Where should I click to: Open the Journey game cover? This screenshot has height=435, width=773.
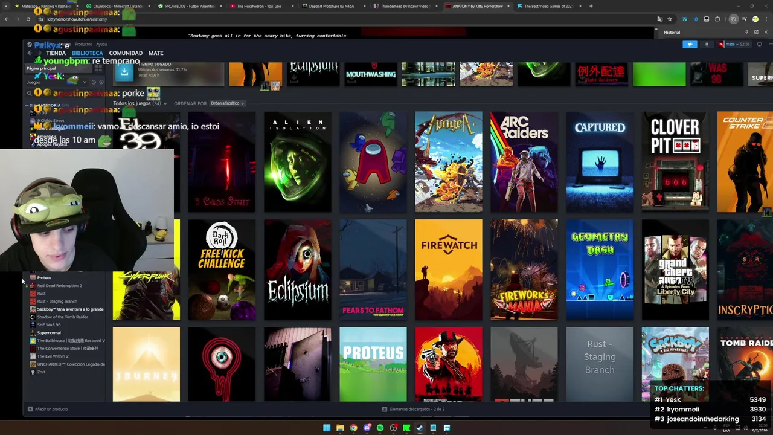(x=146, y=364)
